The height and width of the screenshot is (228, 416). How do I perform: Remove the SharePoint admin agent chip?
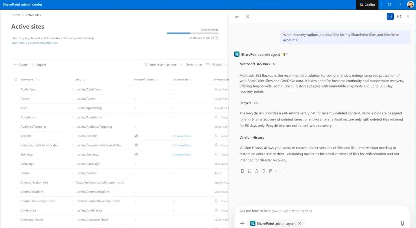[300, 223]
